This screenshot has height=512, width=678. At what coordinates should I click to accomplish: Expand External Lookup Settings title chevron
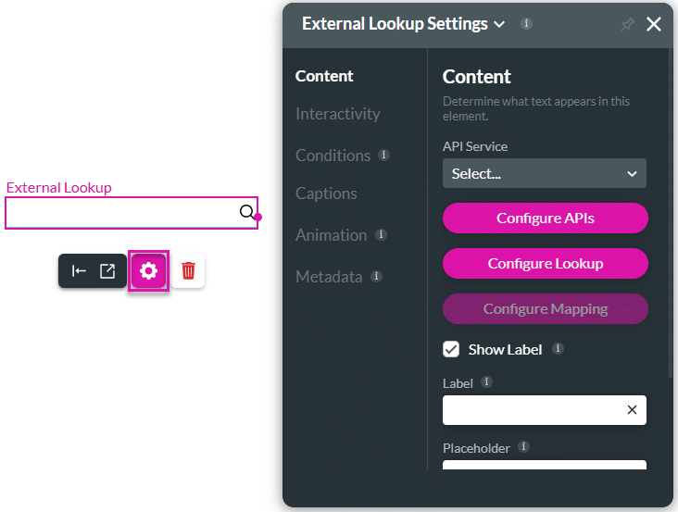[x=499, y=24]
